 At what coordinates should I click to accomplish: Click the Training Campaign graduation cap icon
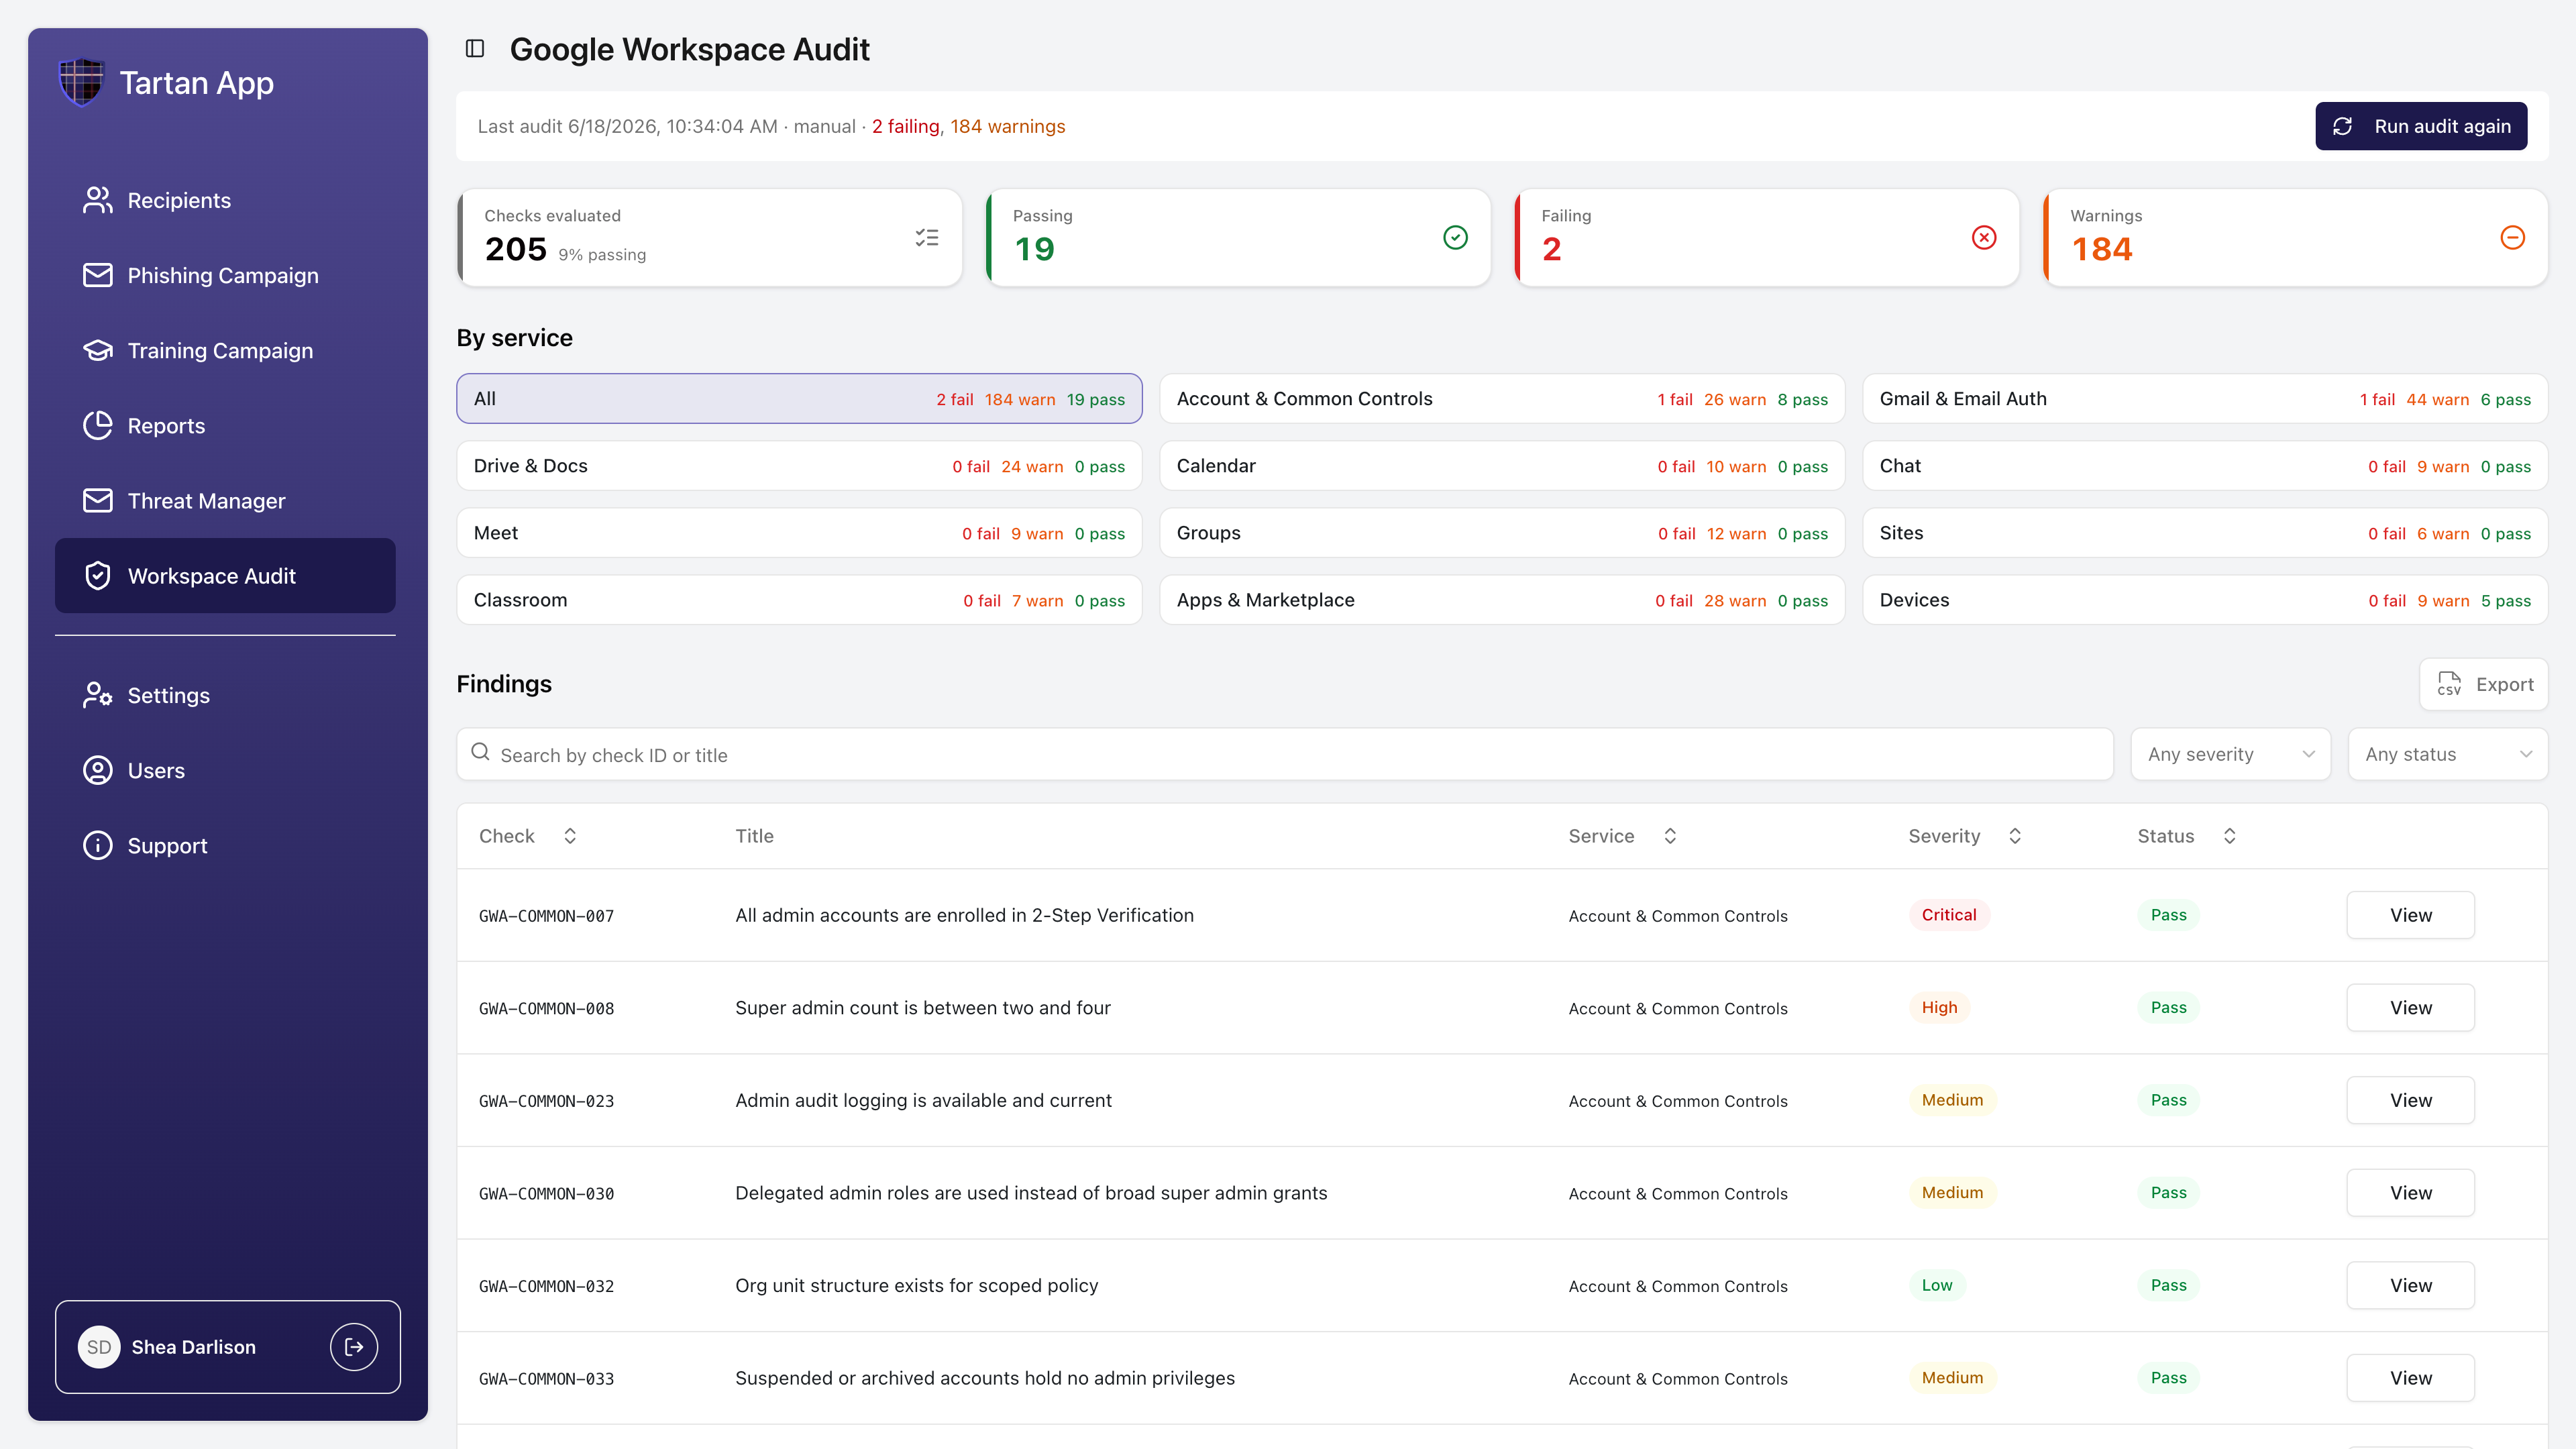point(97,350)
